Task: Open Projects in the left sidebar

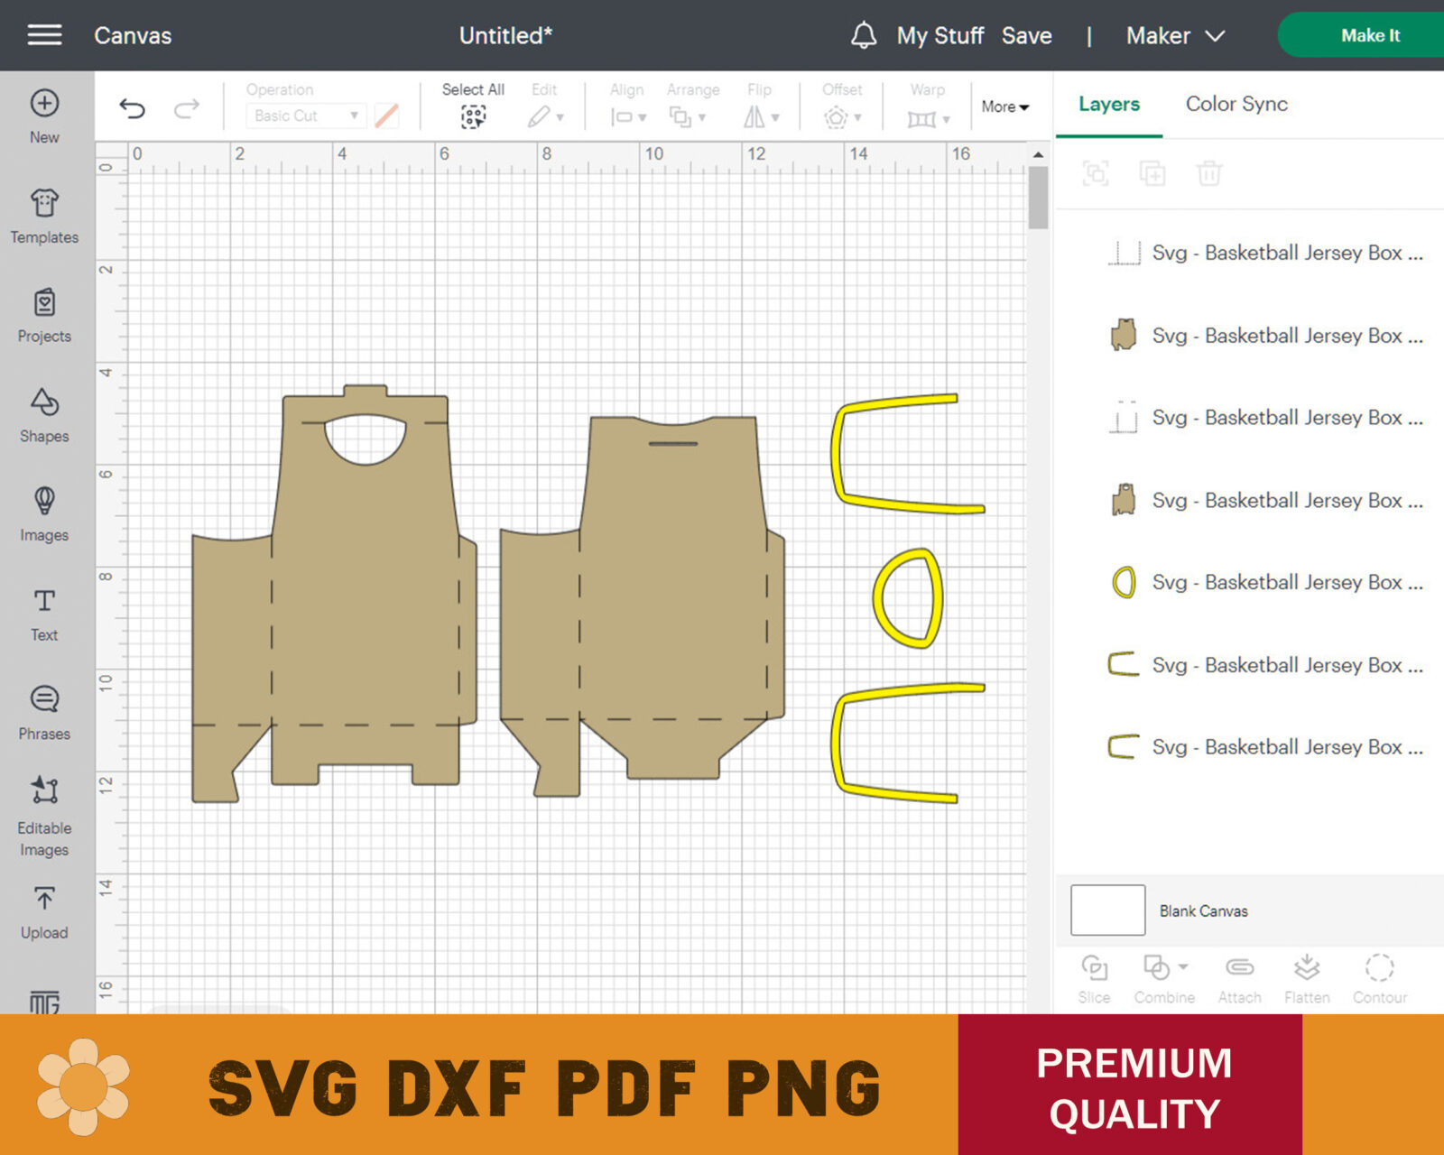Action: tap(44, 316)
